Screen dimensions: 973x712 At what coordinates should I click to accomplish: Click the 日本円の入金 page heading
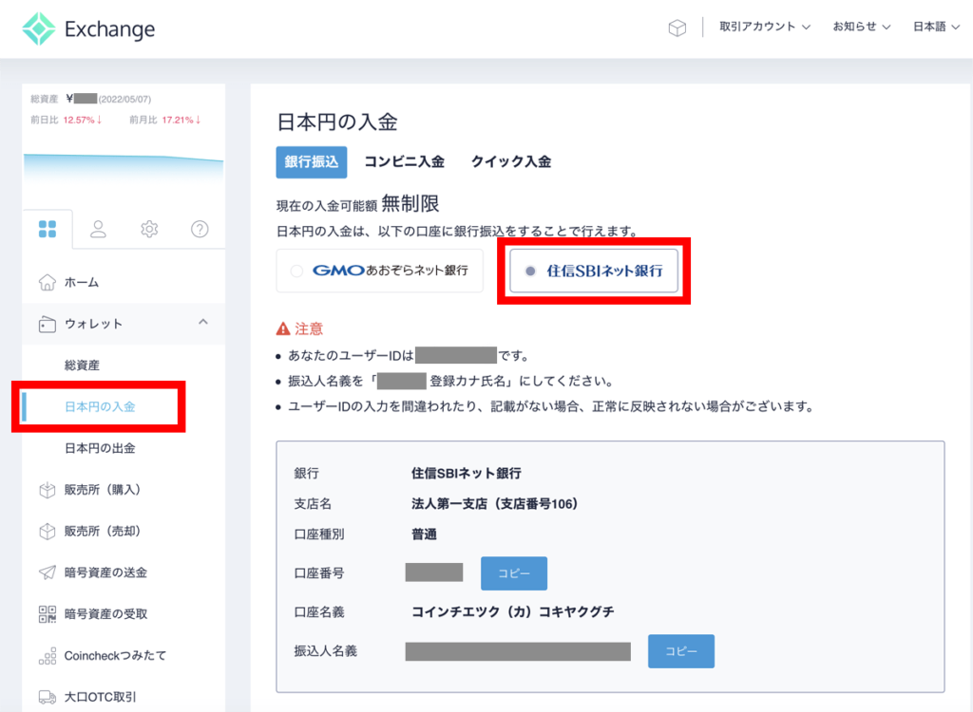[x=337, y=122]
